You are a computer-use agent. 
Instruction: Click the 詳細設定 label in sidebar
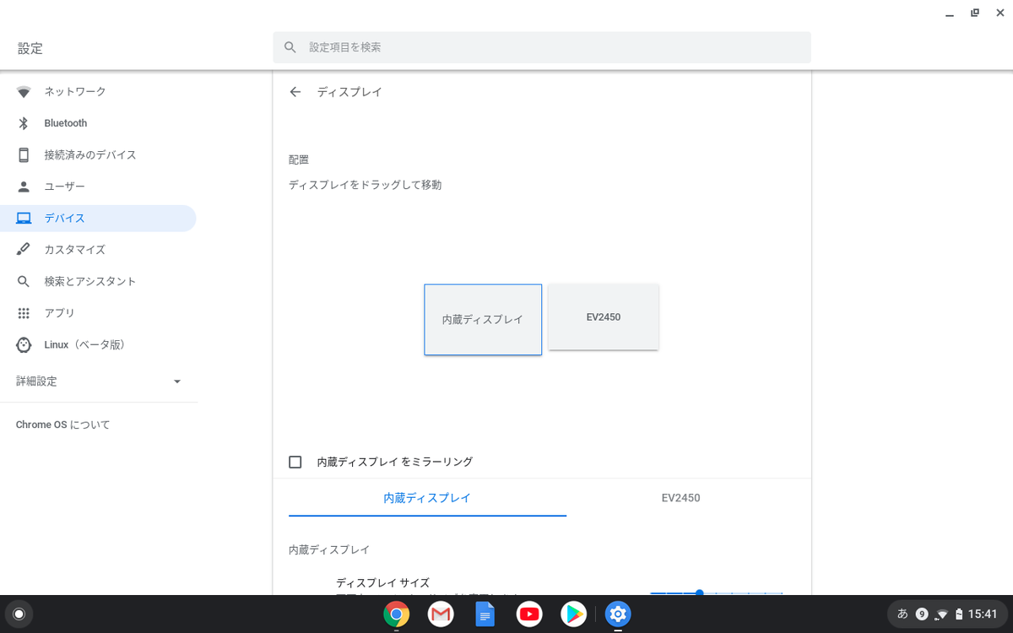(x=36, y=381)
